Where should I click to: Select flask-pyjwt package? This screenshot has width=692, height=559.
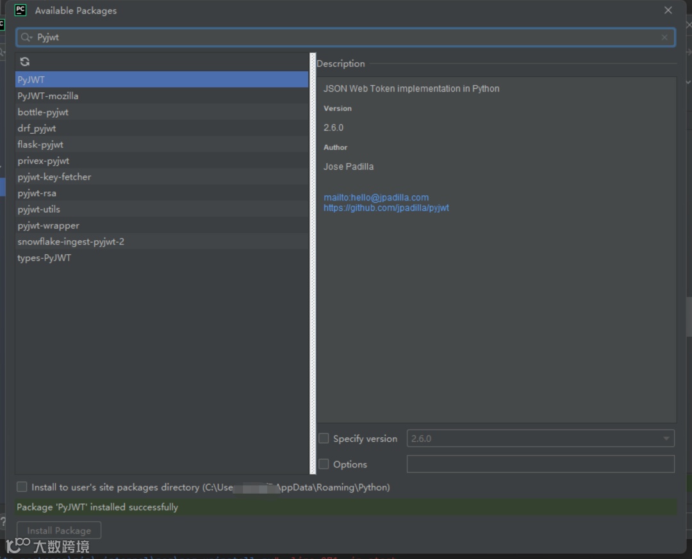click(x=162, y=144)
